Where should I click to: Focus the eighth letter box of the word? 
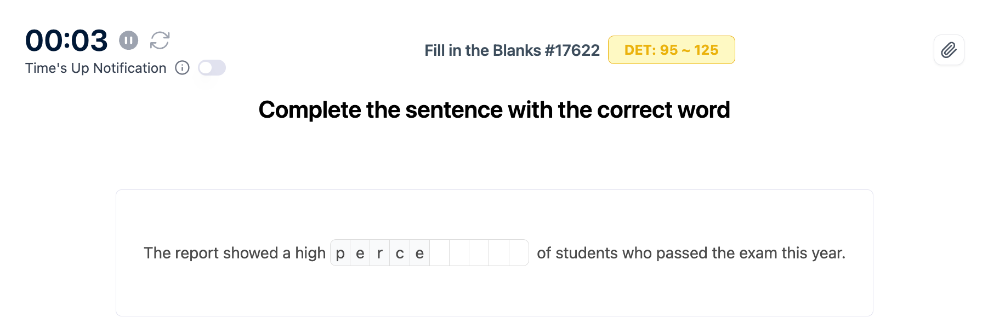coord(479,253)
